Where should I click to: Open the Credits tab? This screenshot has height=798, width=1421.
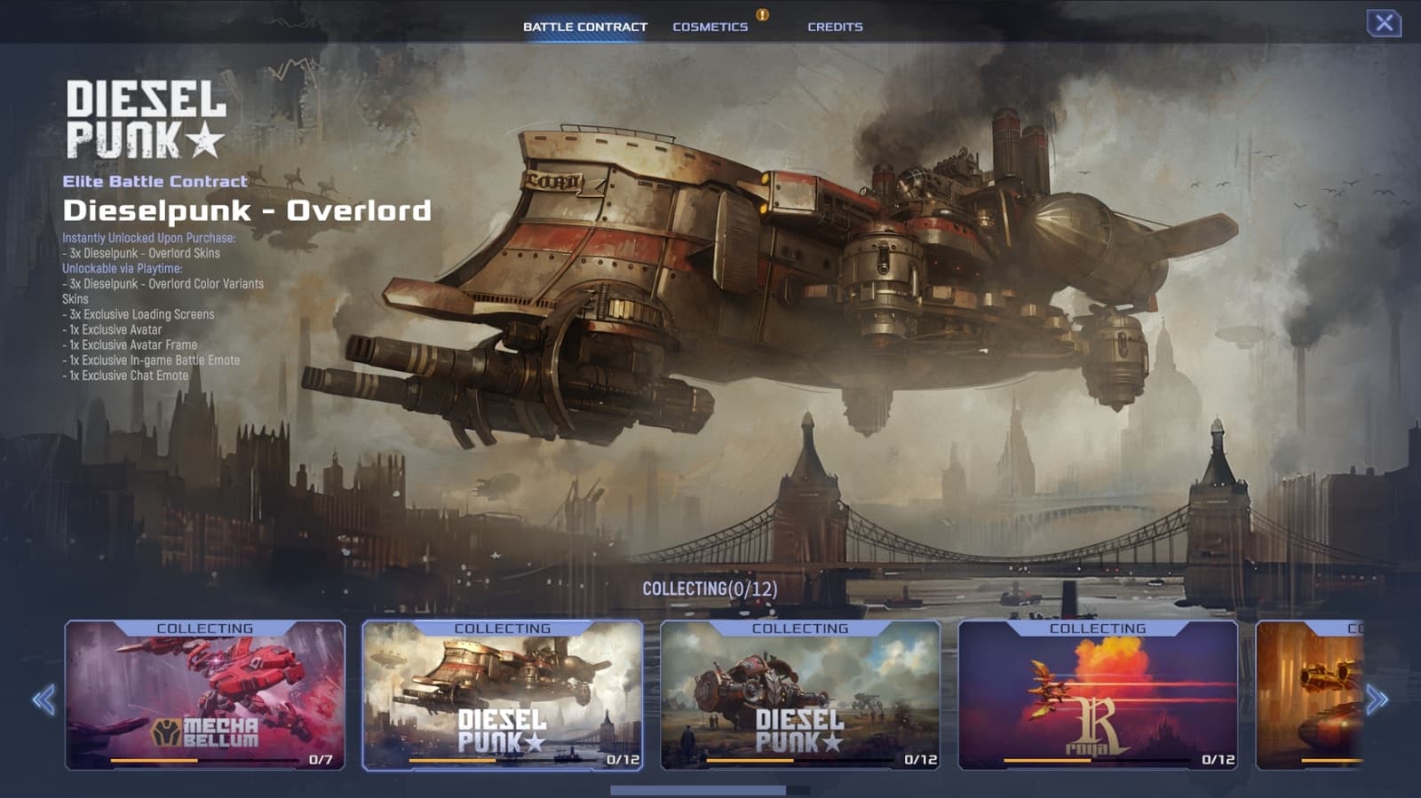point(835,27)
